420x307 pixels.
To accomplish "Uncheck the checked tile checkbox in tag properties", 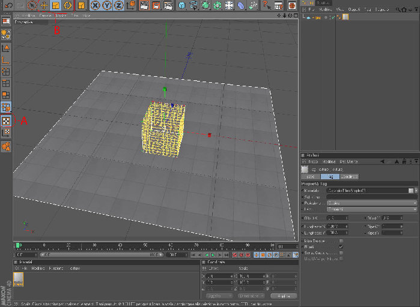I will (x=341, y=247).
